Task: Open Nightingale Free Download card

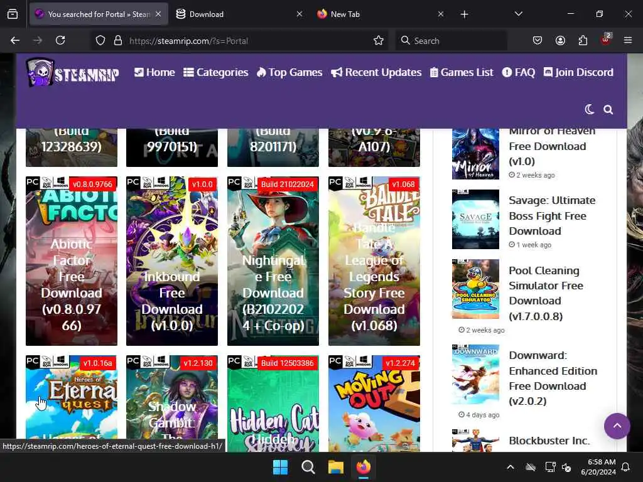Action: pos(273,261)
